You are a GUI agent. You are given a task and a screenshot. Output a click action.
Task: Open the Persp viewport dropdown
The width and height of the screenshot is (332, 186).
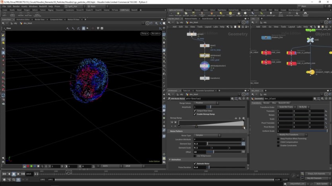tap(144, 34)
